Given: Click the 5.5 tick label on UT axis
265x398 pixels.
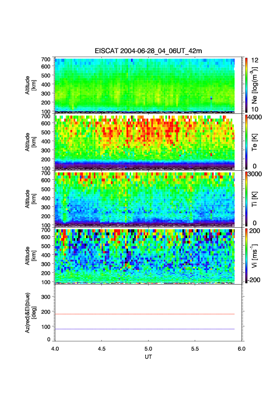Looking at the screenshot, I should coord(195,349).
